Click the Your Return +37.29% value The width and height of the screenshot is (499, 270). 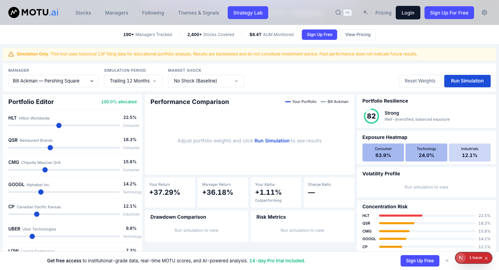point(165,192)
